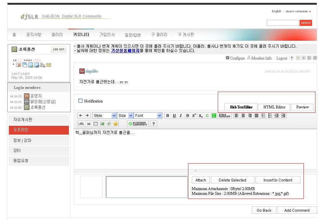The height and width of the screenshot is (220, 324).
Task: Insert multimedia with green play icon
Action: point(109,124)
